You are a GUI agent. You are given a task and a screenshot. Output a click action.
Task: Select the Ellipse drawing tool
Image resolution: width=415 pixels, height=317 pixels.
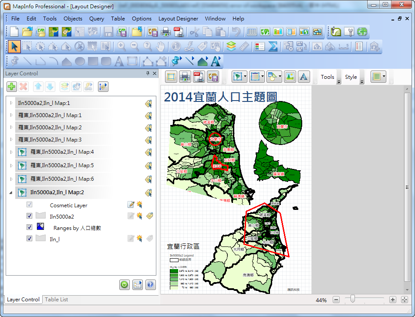click(80, 61)
